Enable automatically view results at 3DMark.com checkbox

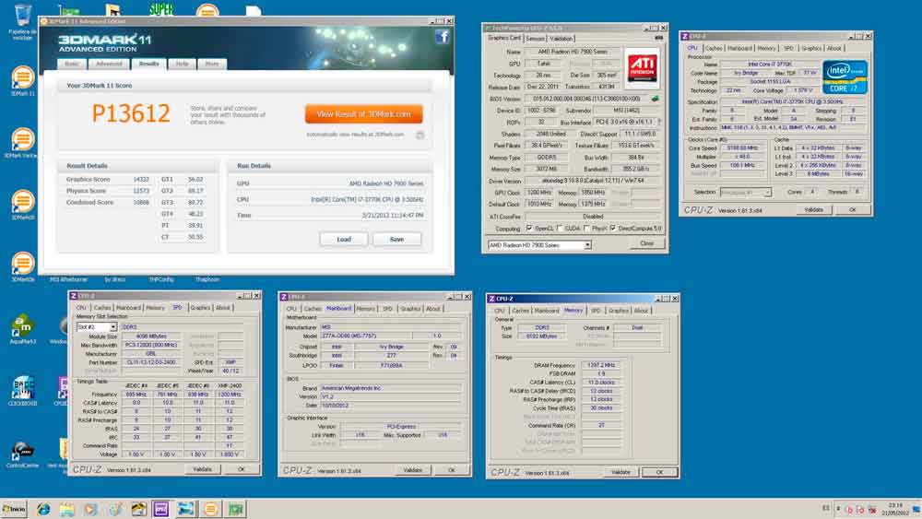[x=420, y=136]
